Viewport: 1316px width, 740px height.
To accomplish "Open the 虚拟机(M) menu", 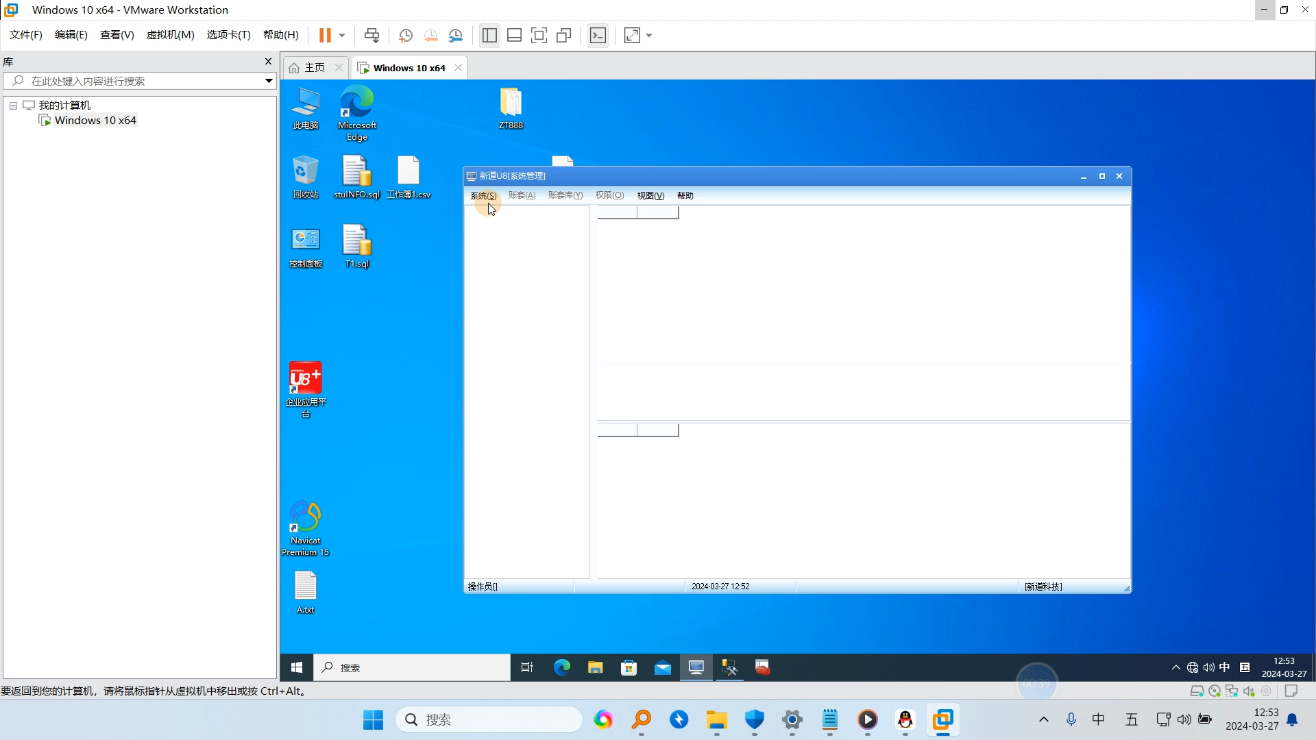I will [170, 35].
